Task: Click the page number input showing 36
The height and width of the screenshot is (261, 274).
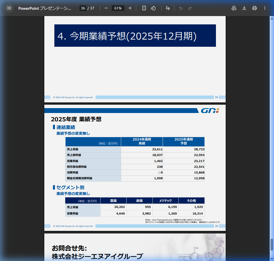Action: pyautogui.click(x=83, y=8)
